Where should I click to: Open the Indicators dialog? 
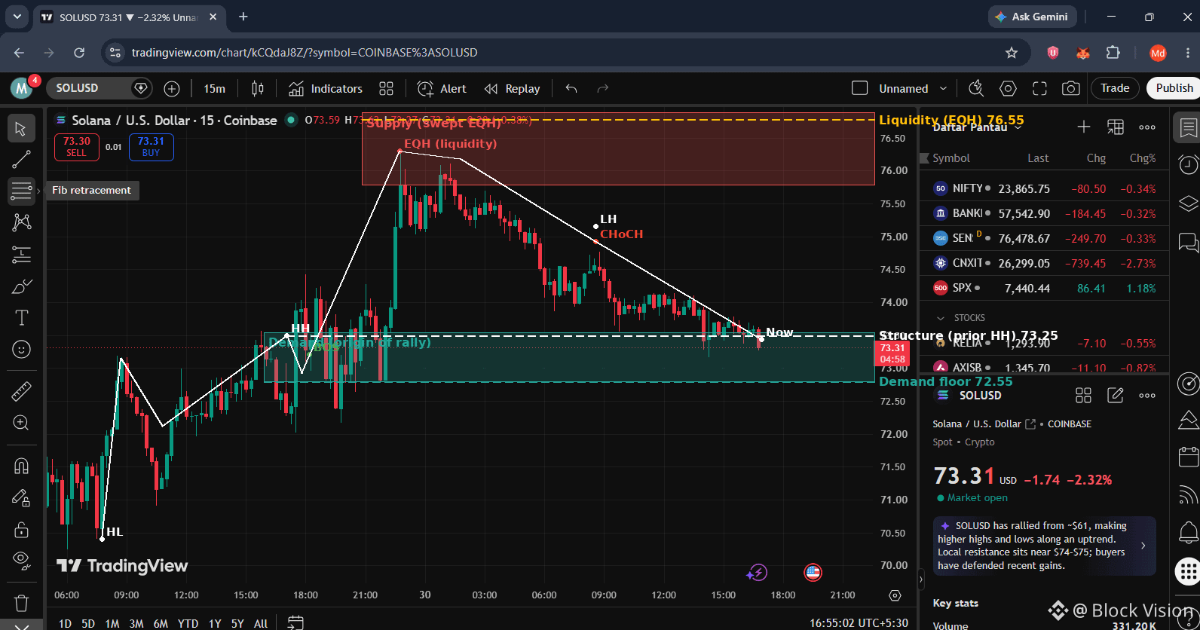(x=326, y=89)
